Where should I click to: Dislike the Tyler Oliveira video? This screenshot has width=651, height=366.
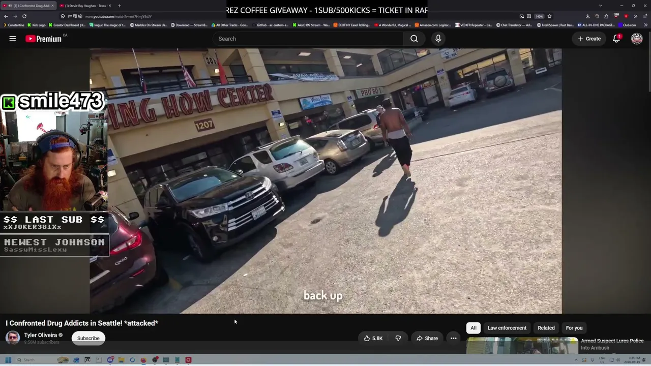tap(398, 338)
